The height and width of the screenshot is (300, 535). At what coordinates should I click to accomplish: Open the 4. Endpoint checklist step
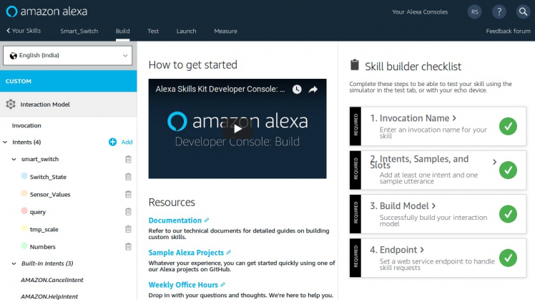[438, 258]
